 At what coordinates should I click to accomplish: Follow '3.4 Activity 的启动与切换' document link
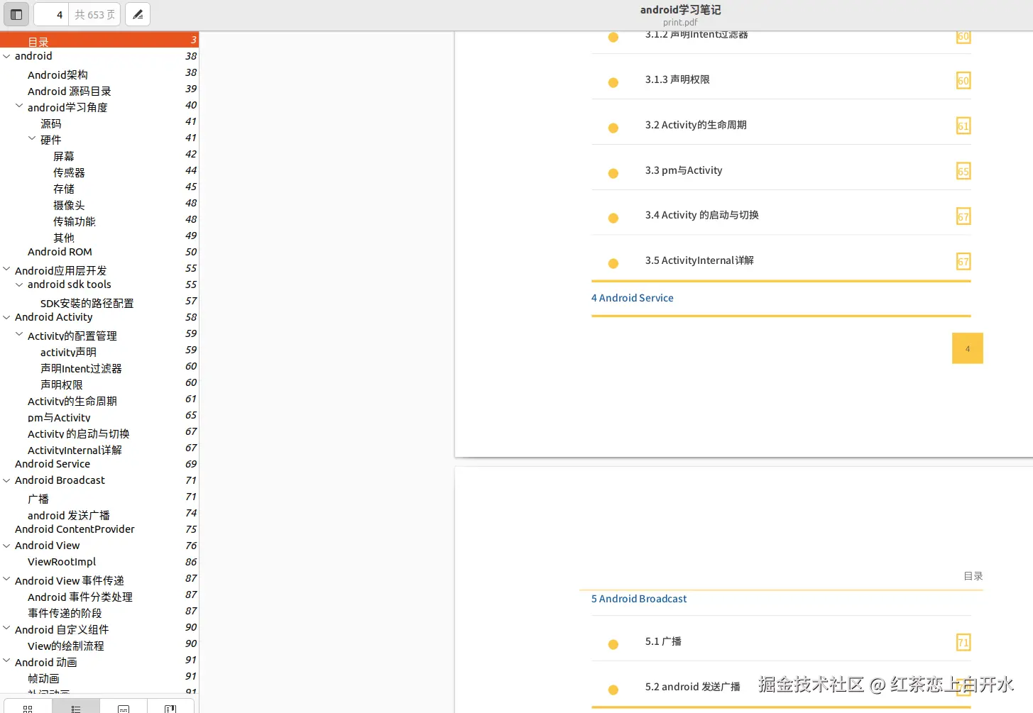pyautogui.click(x=702, y=215)
